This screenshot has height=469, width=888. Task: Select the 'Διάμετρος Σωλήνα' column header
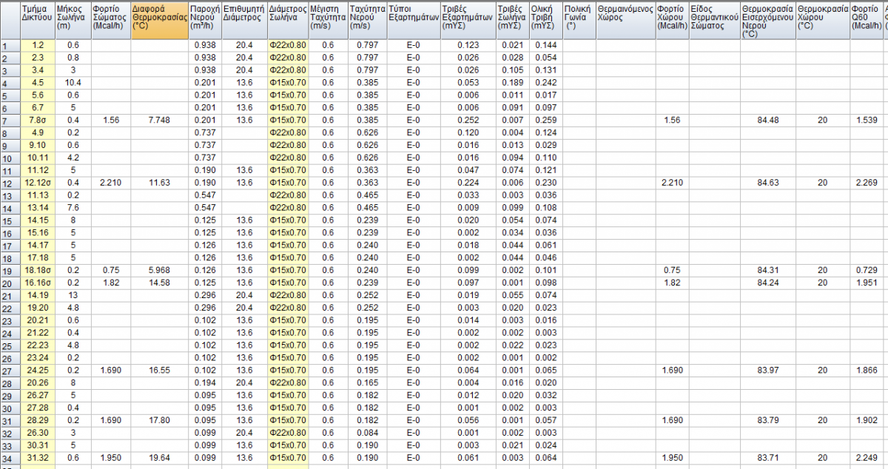click(x=288, y=20)
